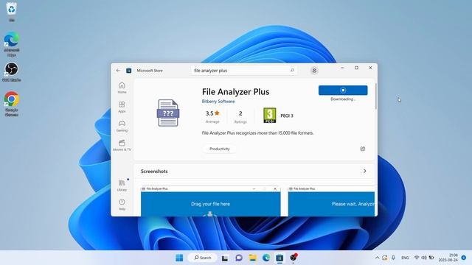472x265 pixels.
Task: Open Task View from the taskbar
Action: 225,258
